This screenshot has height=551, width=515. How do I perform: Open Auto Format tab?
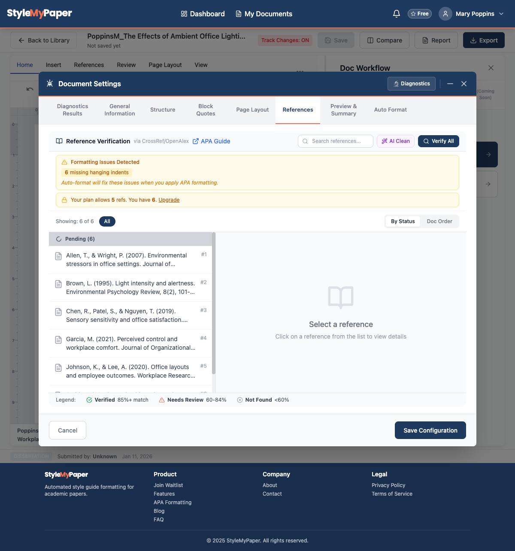[x=391, y=110]
